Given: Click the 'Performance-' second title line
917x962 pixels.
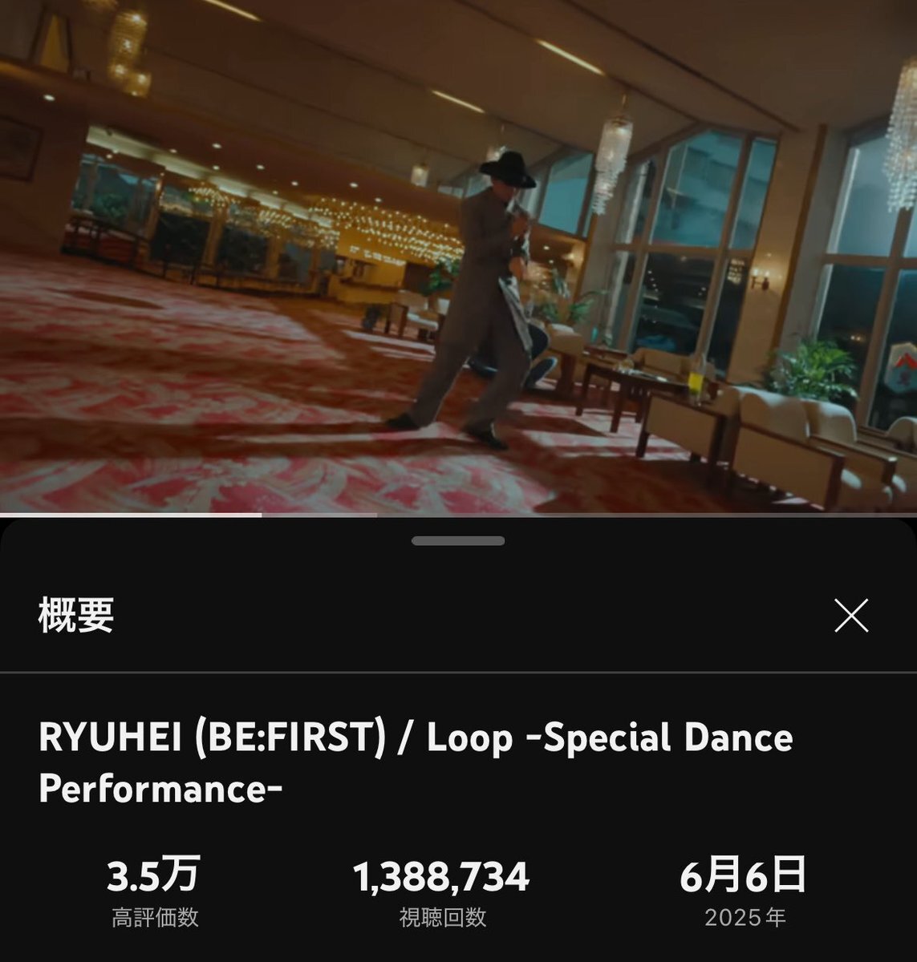Looking at the screenshot, I should point(160,790).
